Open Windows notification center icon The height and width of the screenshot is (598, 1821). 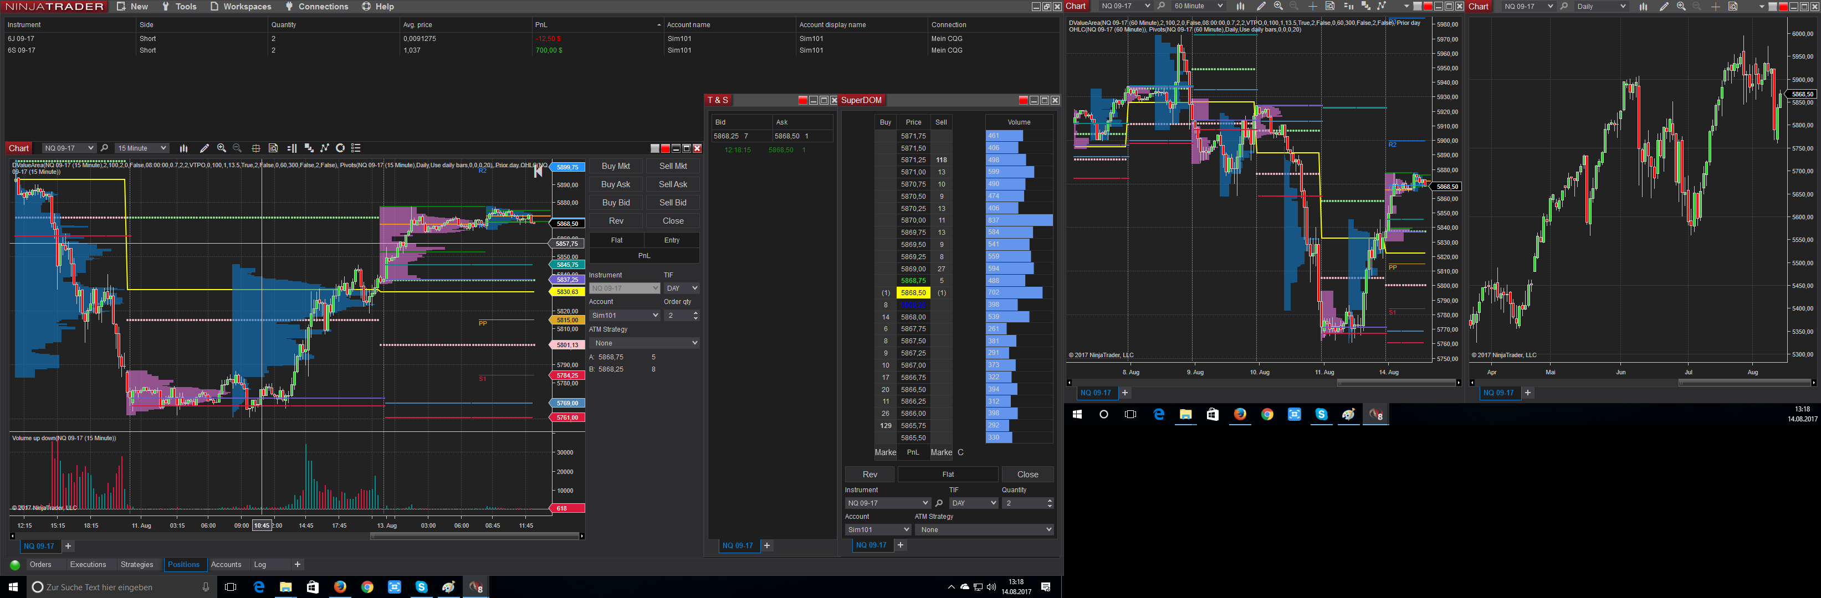[1046, 587]
